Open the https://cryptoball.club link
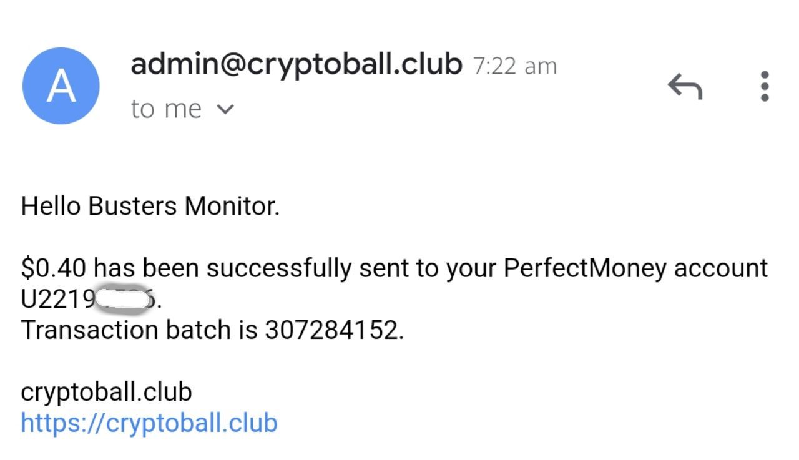The width and height of the screenshot is (799, 460). (149, 423)
